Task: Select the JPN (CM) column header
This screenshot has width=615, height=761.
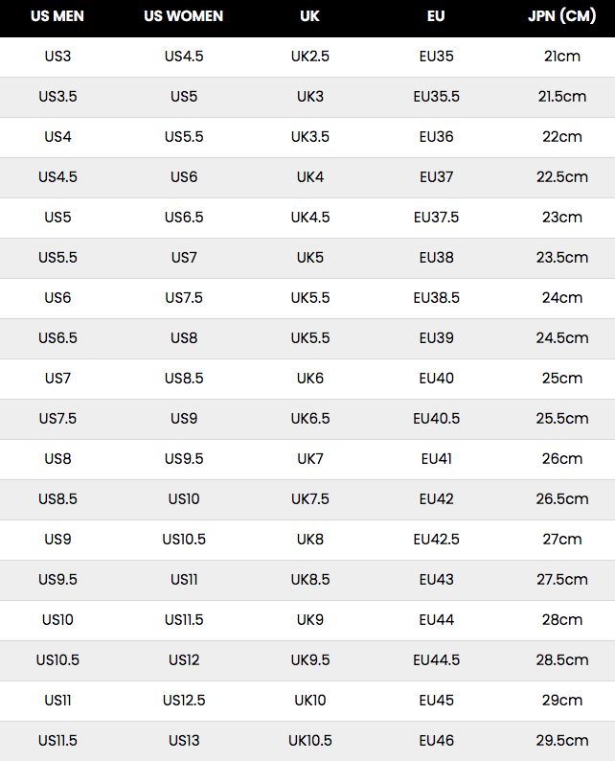Action: point(562,16)
